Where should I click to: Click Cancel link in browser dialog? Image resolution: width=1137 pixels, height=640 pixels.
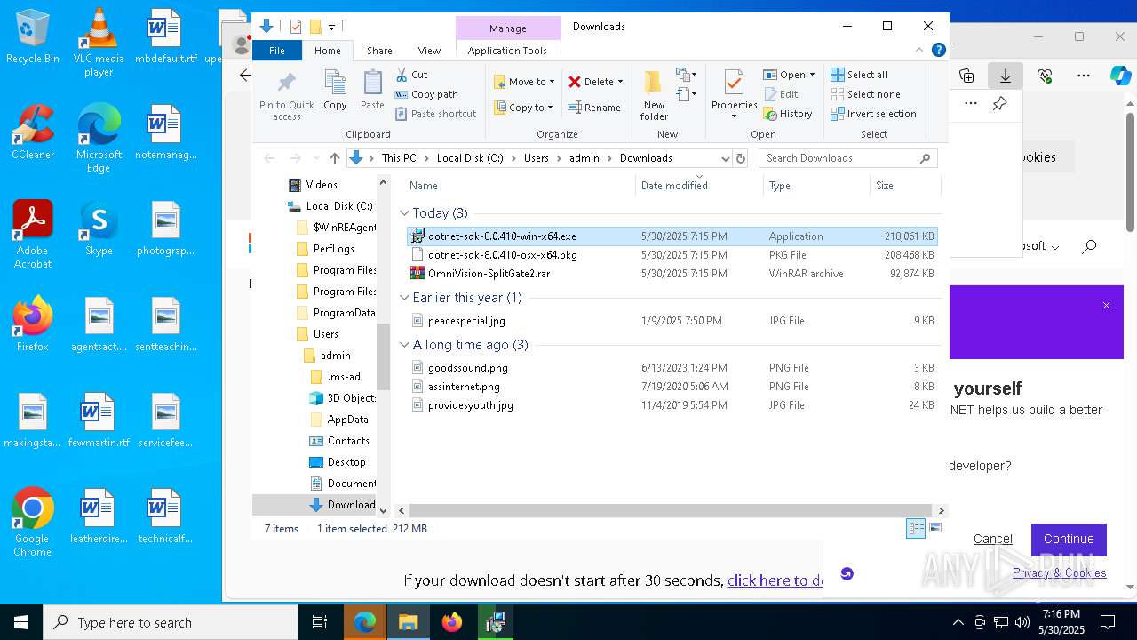(992, 539)
